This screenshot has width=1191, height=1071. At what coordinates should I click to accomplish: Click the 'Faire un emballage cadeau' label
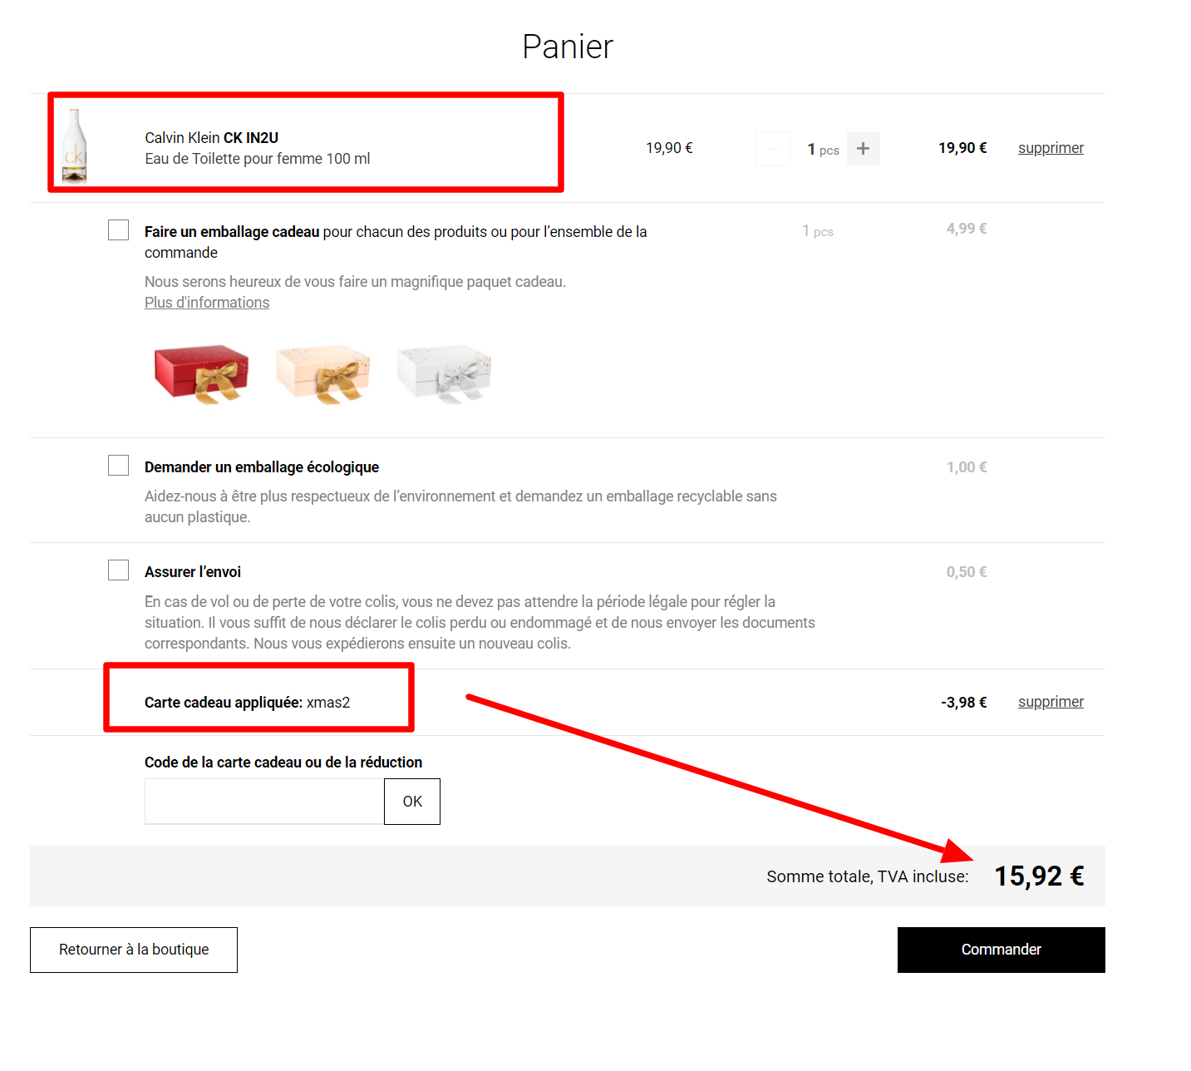(232, 232)
